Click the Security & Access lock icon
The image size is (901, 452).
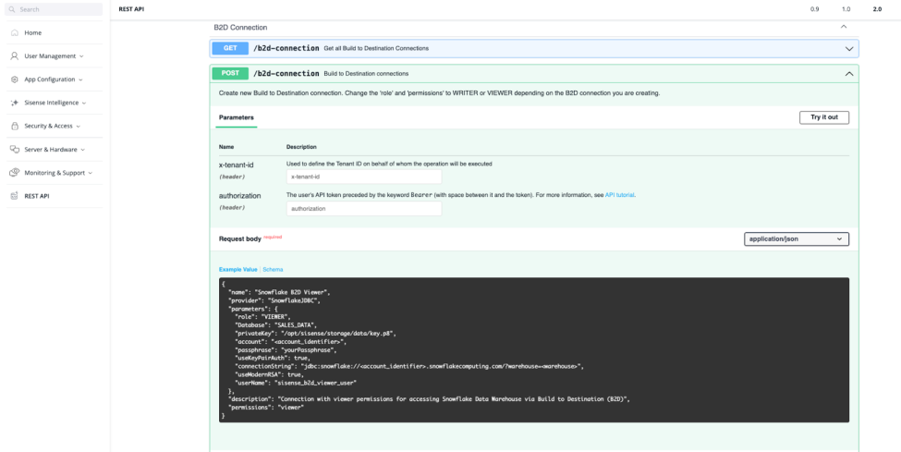(x=15, y=126)
